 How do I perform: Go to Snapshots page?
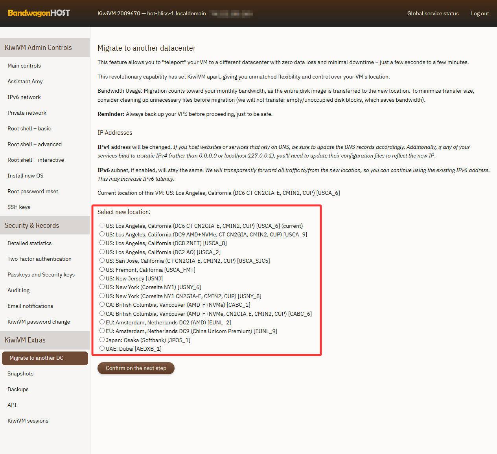pyautogui.click(x=20, y=373)
